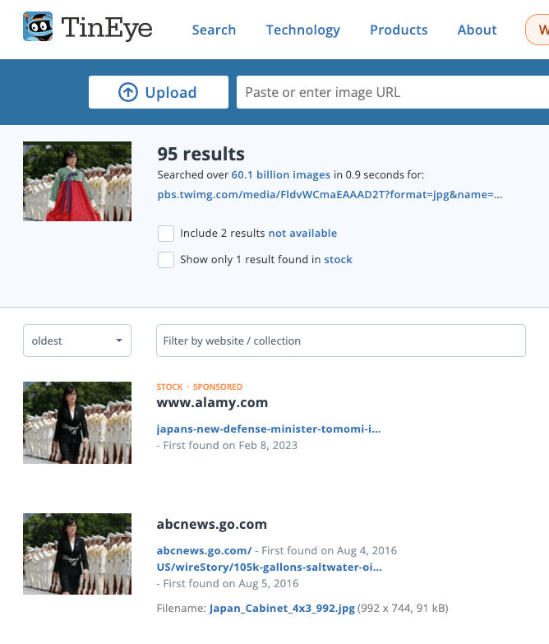Click First found on Feb 8, 2023 text
Viewport: 549px width, 644px height.
[x=230, y=445]
